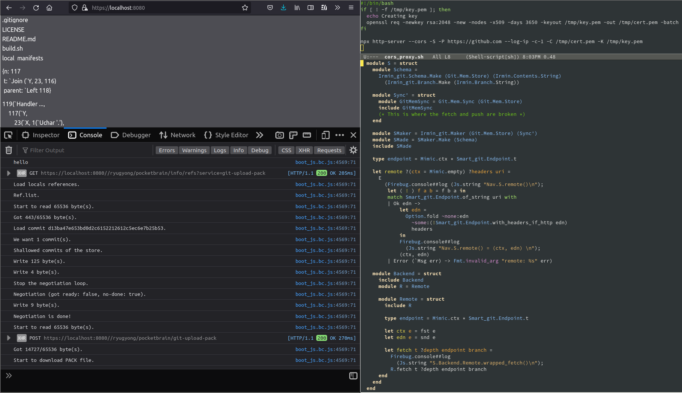
Task: Open the Firefox downloads panel
Action: [x=283, y=7]
